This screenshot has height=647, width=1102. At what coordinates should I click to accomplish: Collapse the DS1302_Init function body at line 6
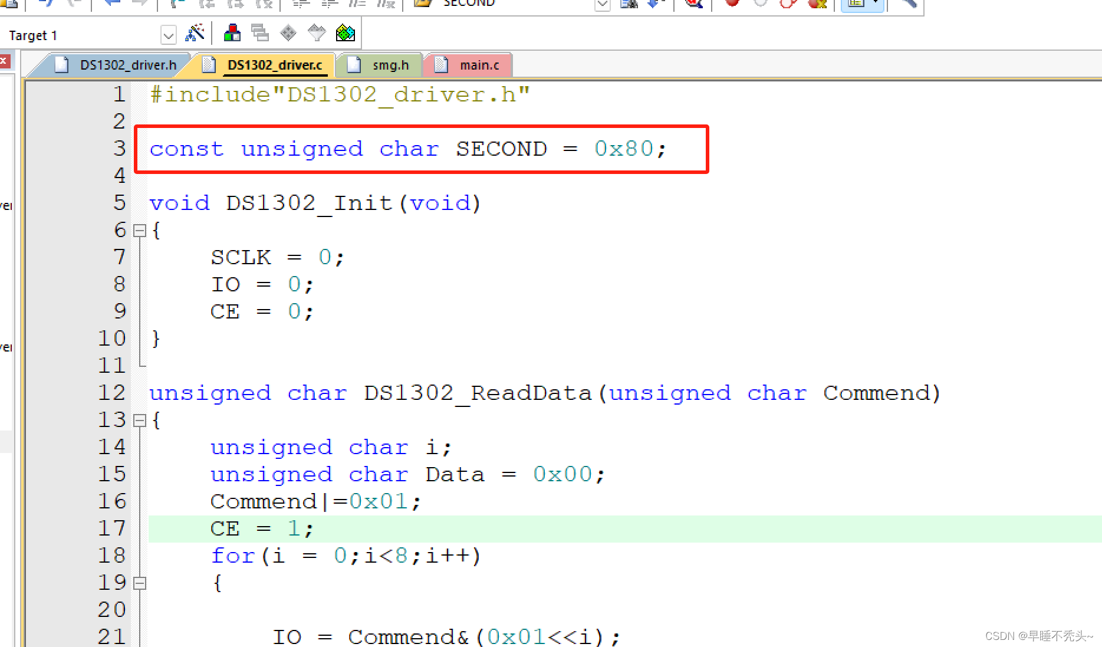(x=140, y=231)
